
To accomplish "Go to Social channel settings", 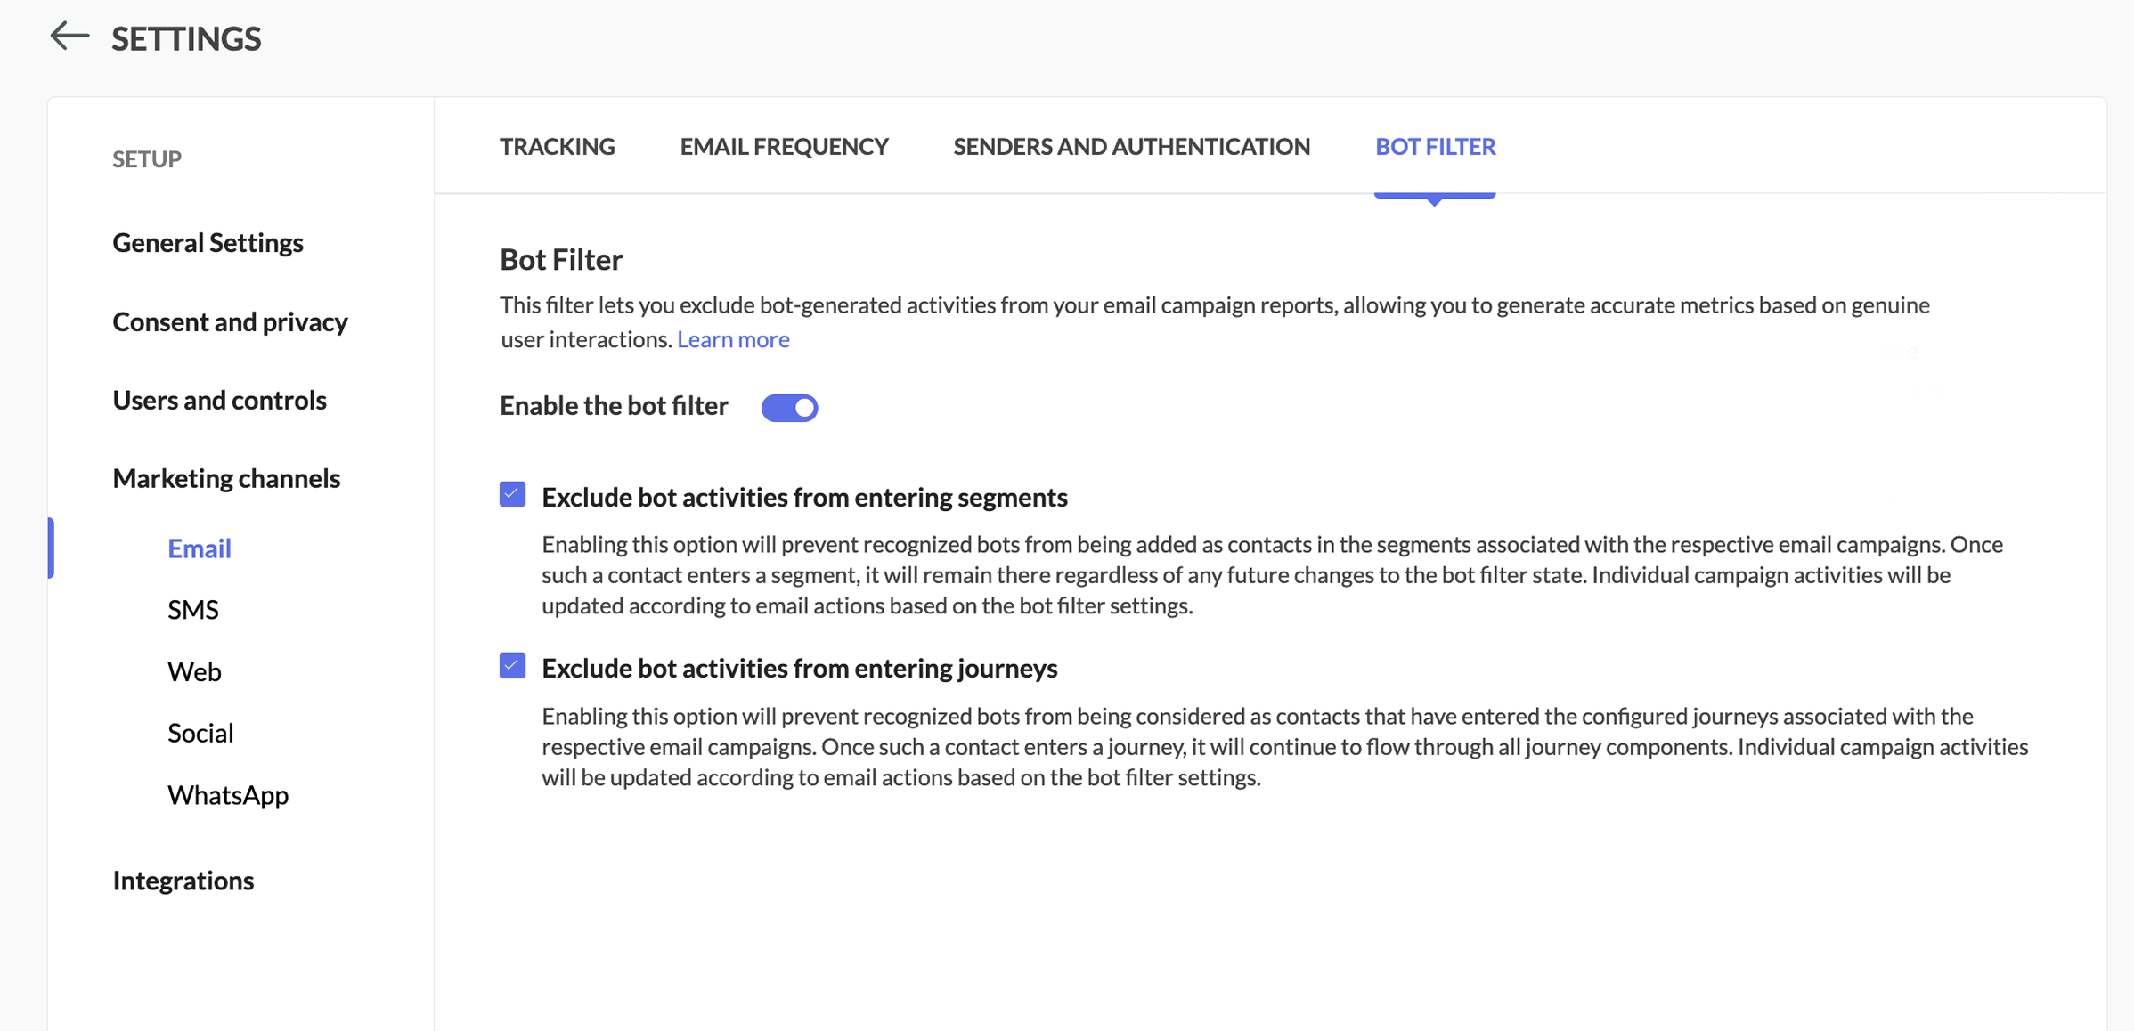I will pos(200,733).
